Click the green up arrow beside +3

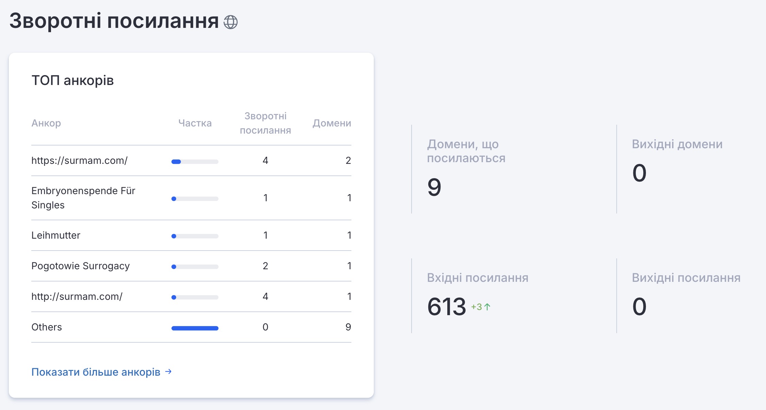(487, 307)
